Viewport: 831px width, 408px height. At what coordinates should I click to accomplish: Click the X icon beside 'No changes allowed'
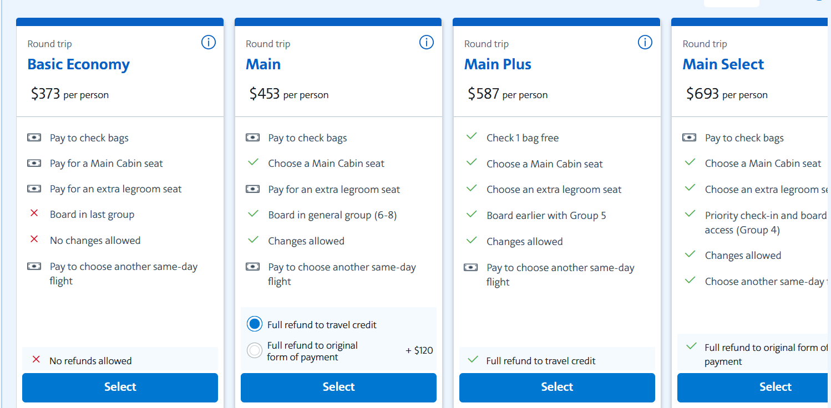pos(36,240)
